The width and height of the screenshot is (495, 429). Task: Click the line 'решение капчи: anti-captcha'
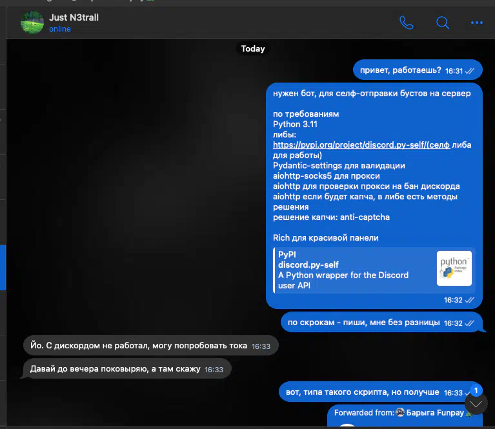pos(331,217)
